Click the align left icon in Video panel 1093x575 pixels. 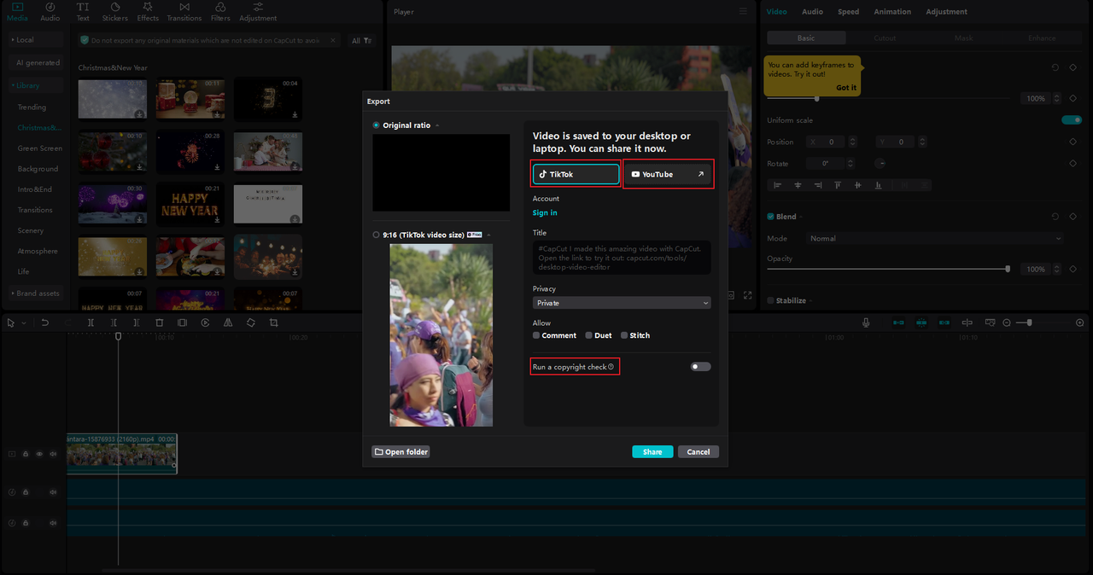point(777,185)
